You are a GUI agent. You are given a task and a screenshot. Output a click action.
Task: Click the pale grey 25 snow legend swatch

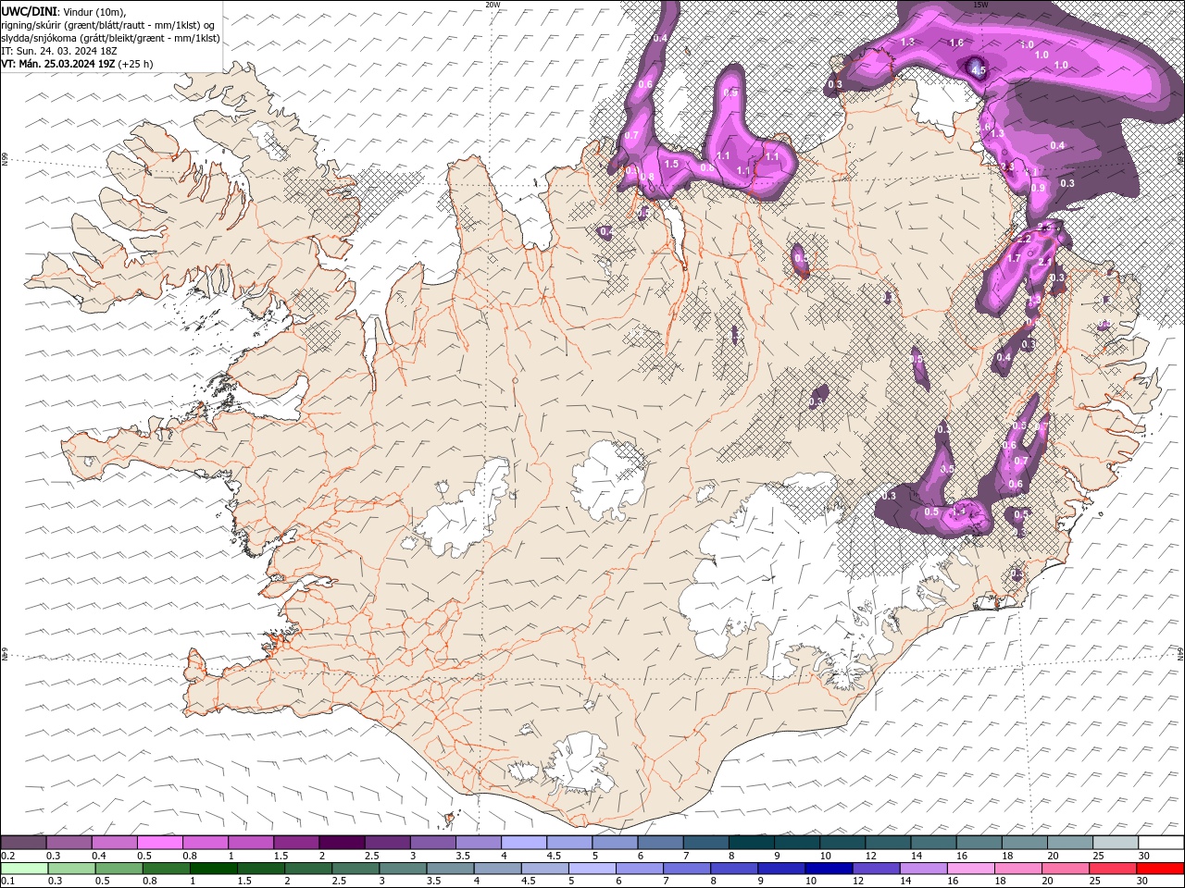coord(1116,842)
